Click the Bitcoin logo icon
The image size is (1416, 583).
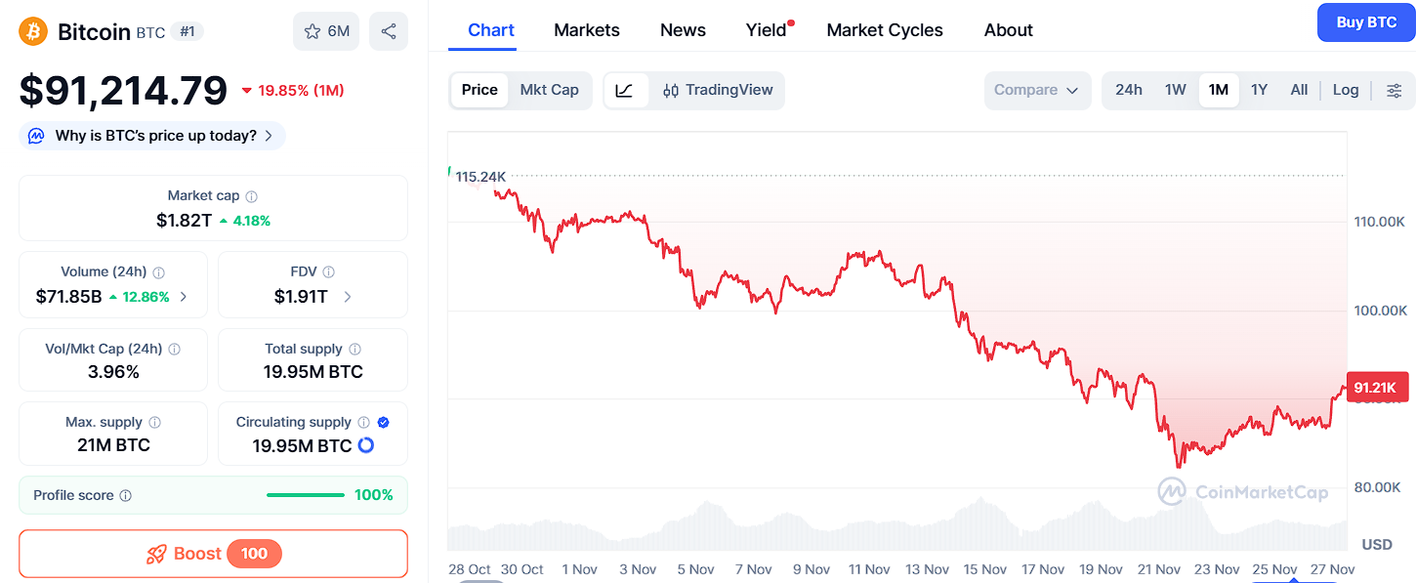pyautogui.click(x=33, y=31)
